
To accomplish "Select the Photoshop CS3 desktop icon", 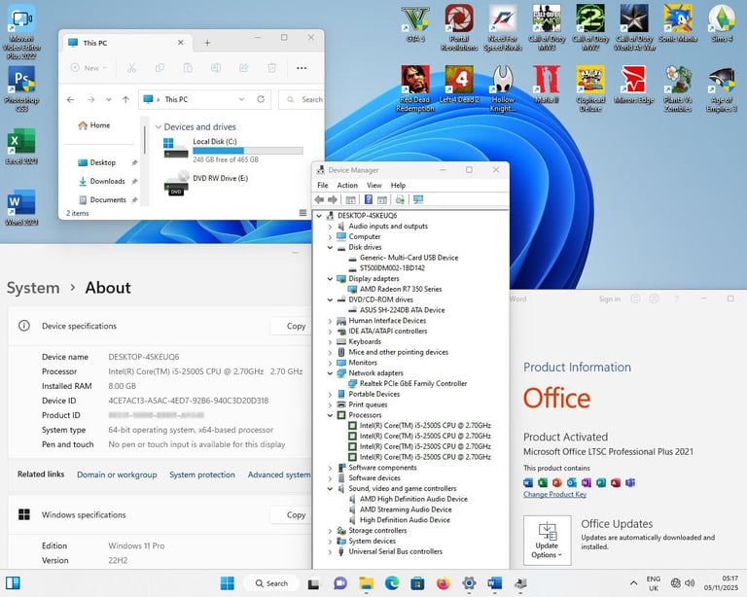I will (x=21, y=89).
